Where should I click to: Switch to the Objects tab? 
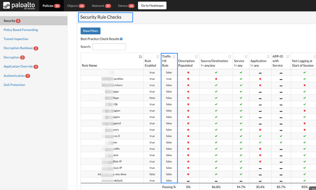pos(76,5)
